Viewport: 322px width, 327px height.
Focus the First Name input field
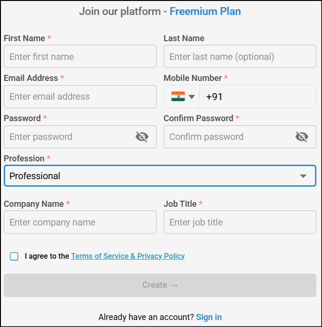click(80, 57)
